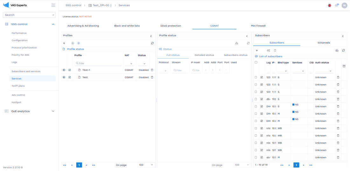Add a new profile with plus icon

tap(64, 43)
